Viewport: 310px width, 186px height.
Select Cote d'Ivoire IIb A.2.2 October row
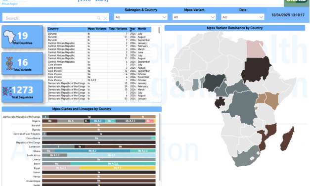click(99, 80)
